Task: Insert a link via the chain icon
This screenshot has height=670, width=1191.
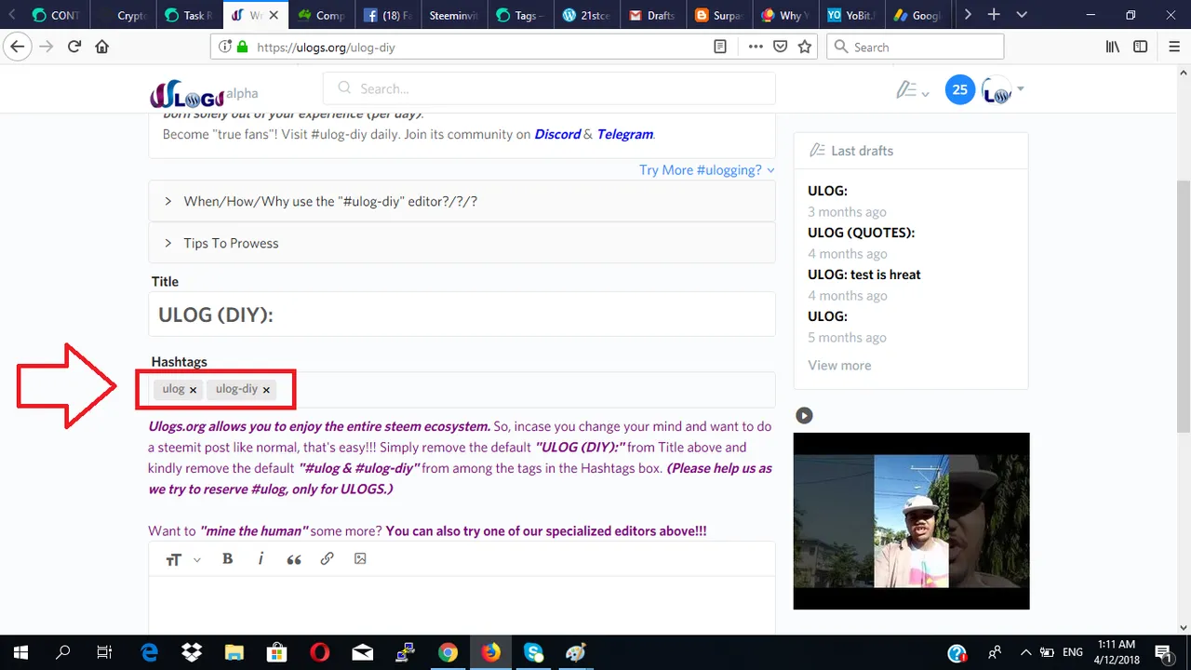Action: [x=327, y=559]
